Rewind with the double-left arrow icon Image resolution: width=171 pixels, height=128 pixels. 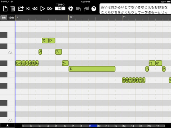pyautogui.click(x=35, y=9)
